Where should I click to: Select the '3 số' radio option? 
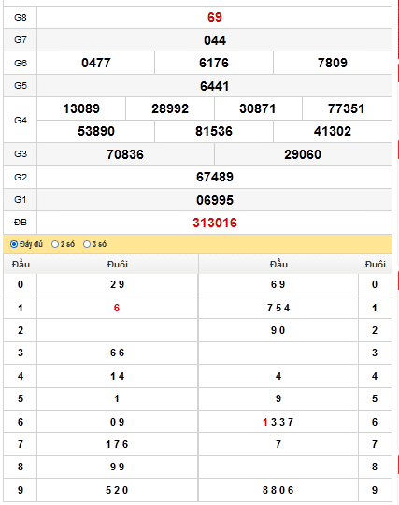click(87, 244)
